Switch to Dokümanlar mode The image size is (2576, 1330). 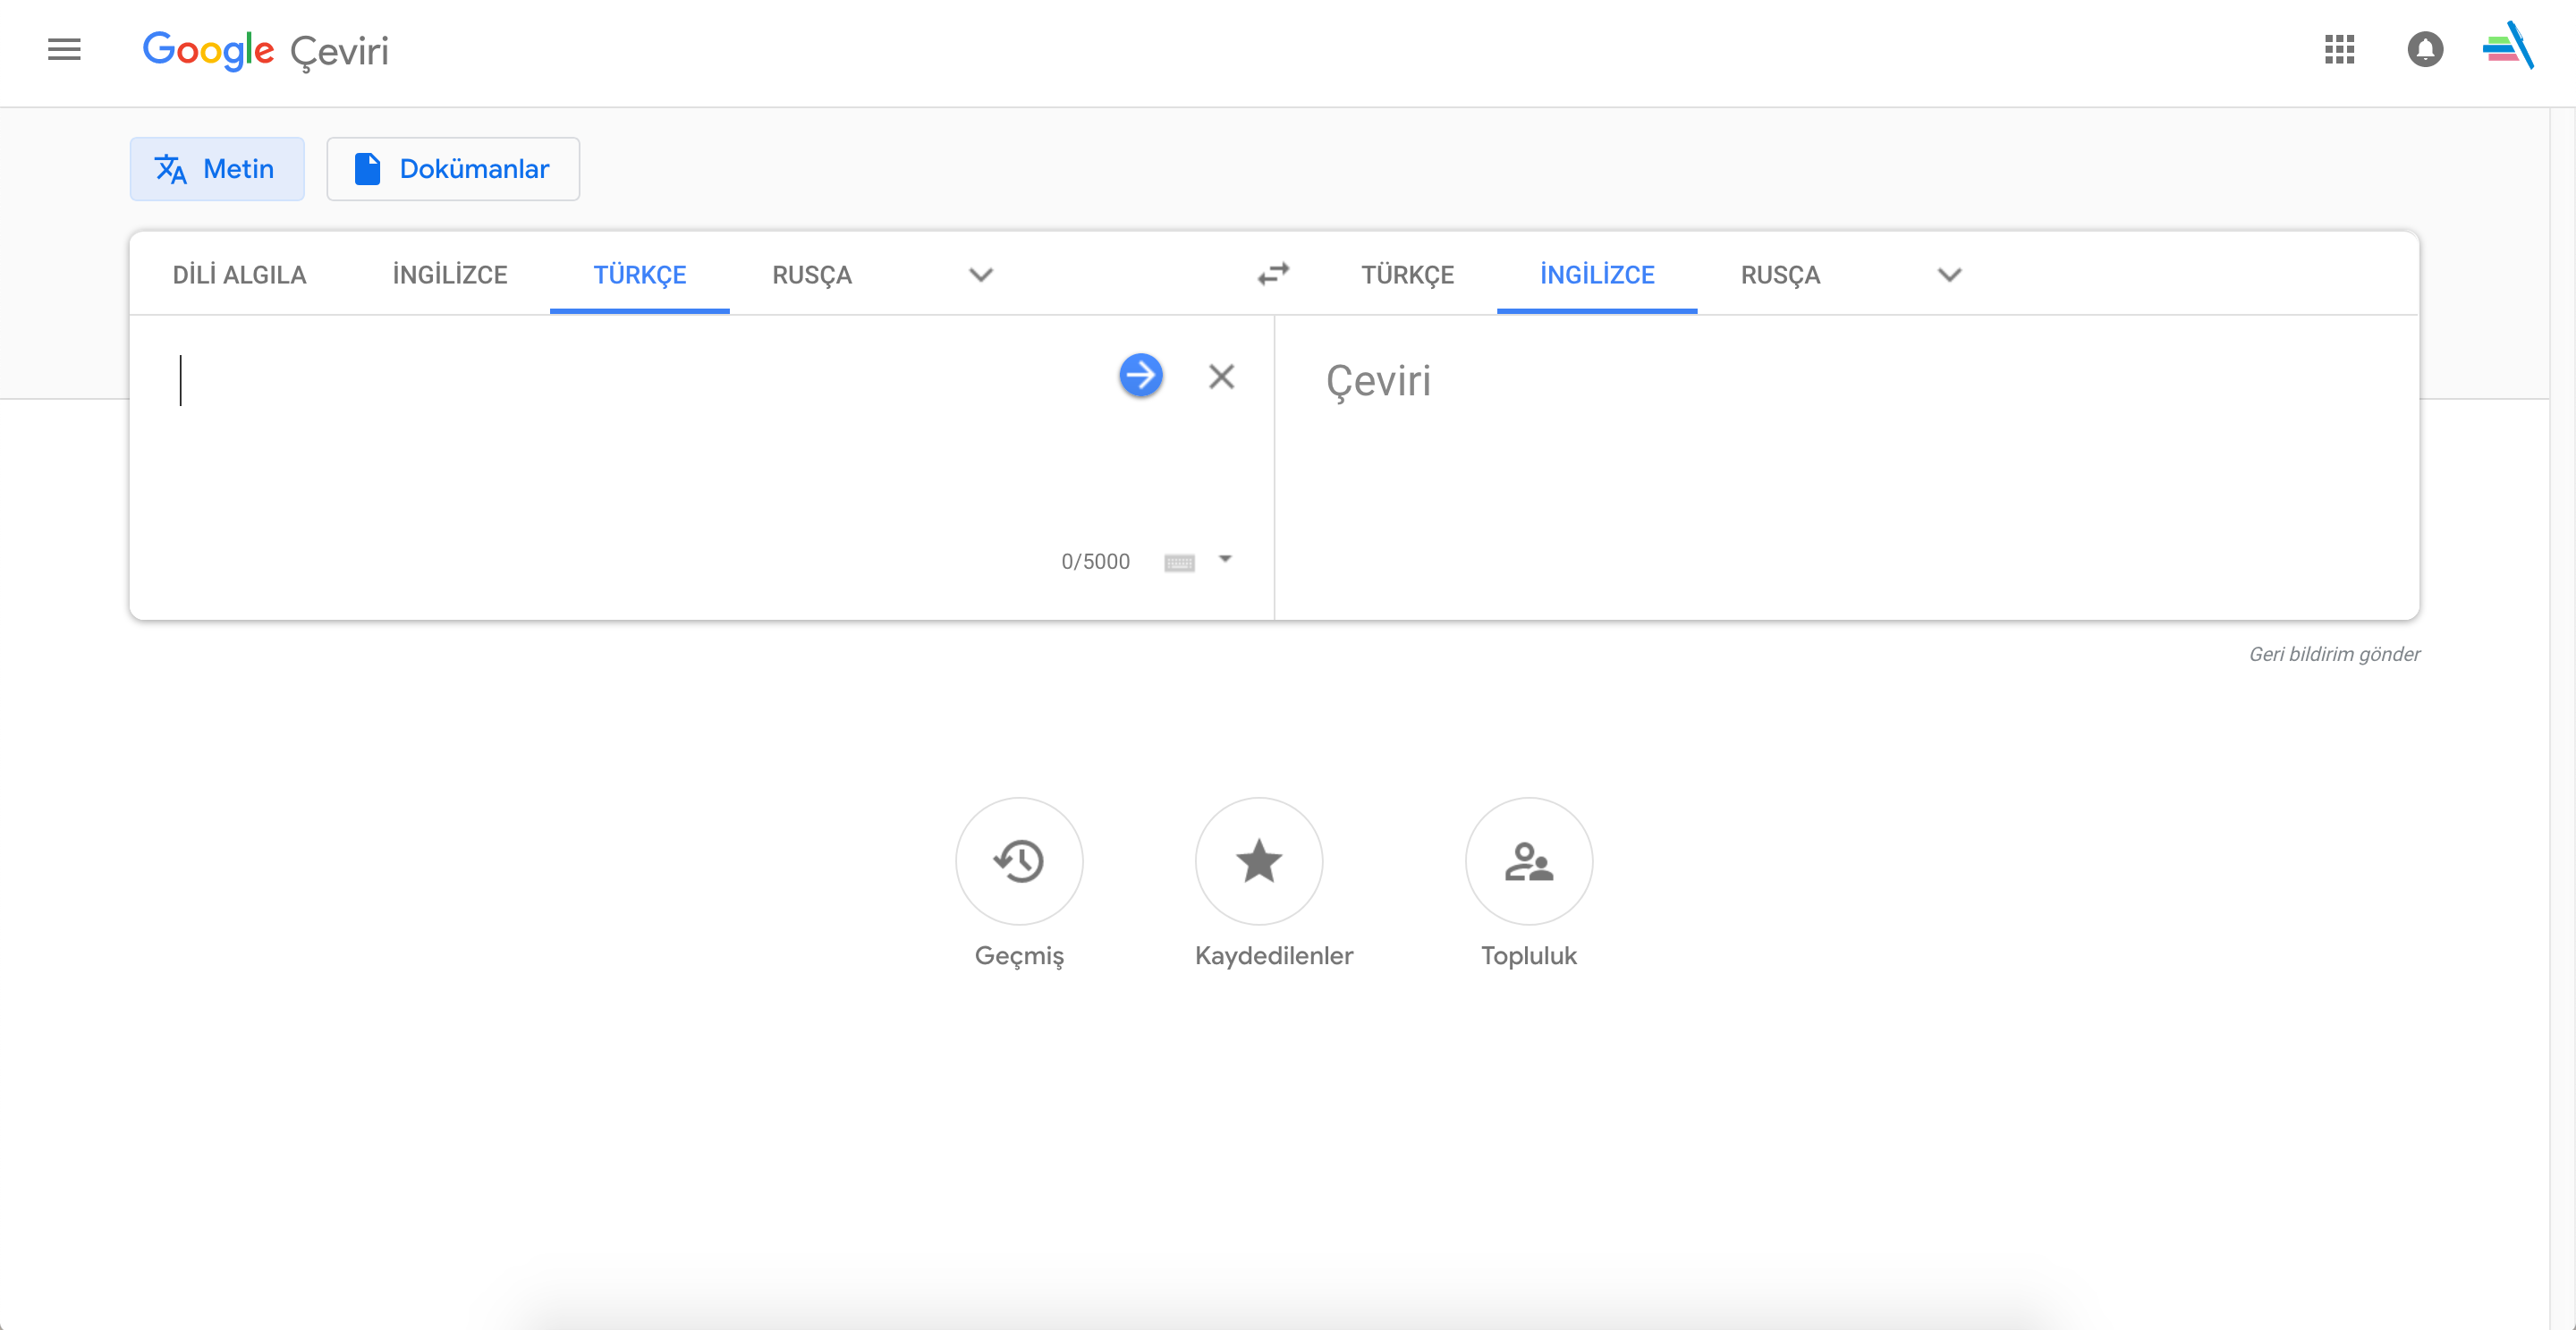pyautogui.click(x=453, y=169)
